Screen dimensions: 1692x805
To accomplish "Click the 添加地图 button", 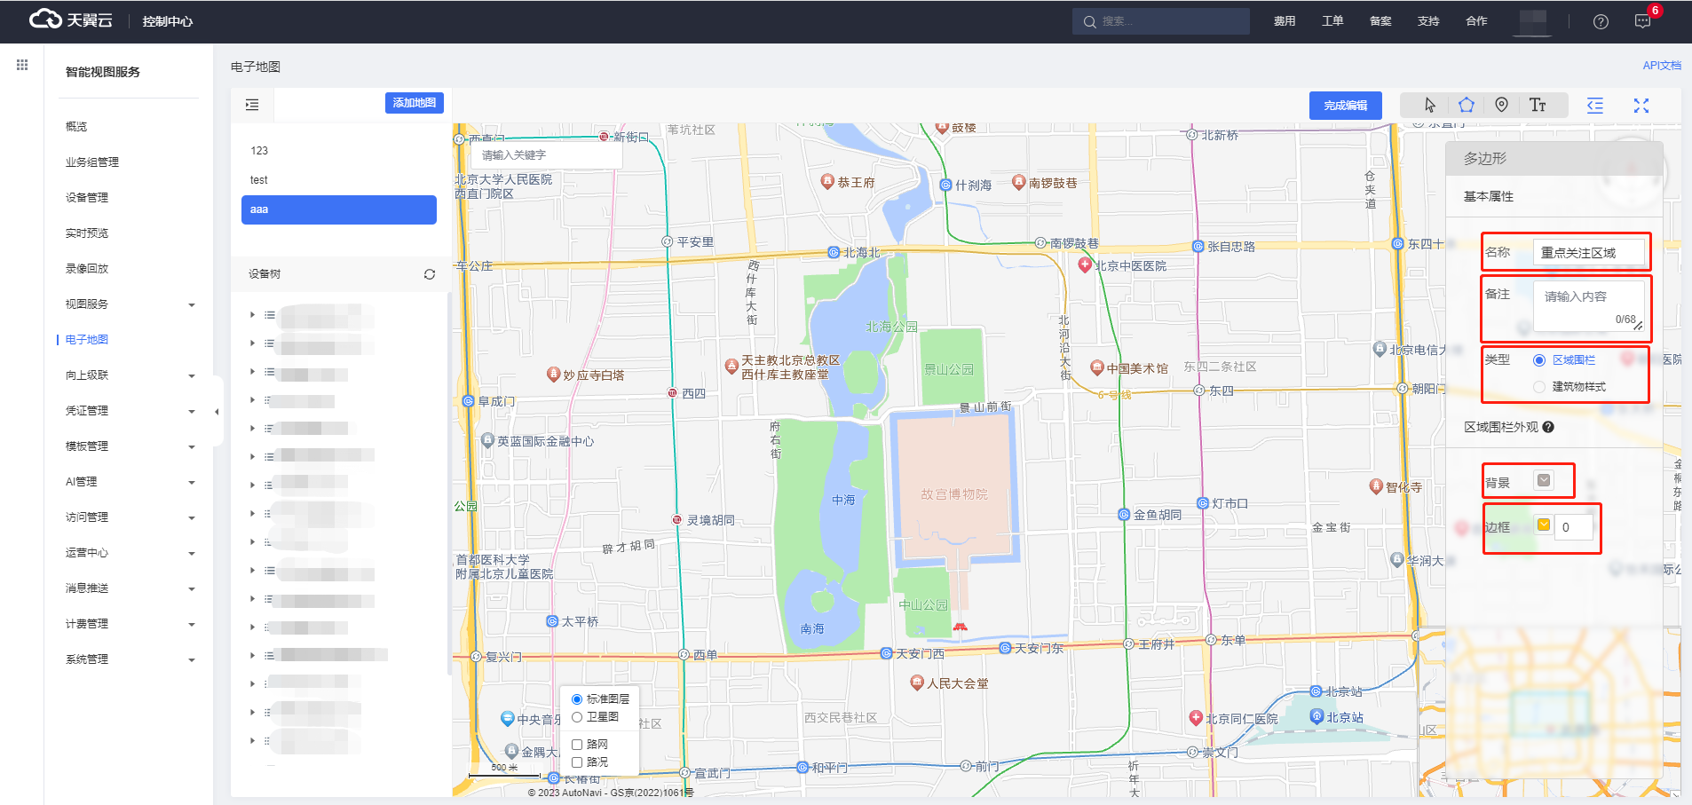I will 414,103.
